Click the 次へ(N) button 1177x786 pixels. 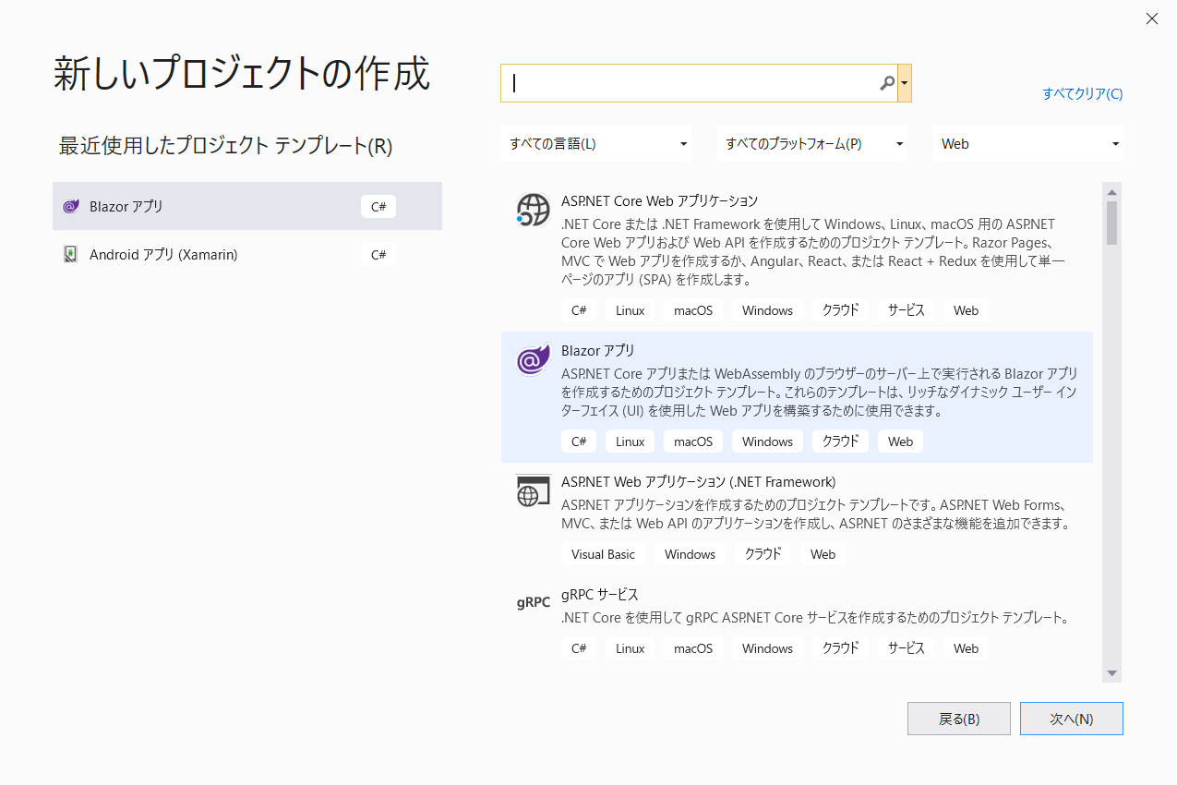coord(1071,718)
